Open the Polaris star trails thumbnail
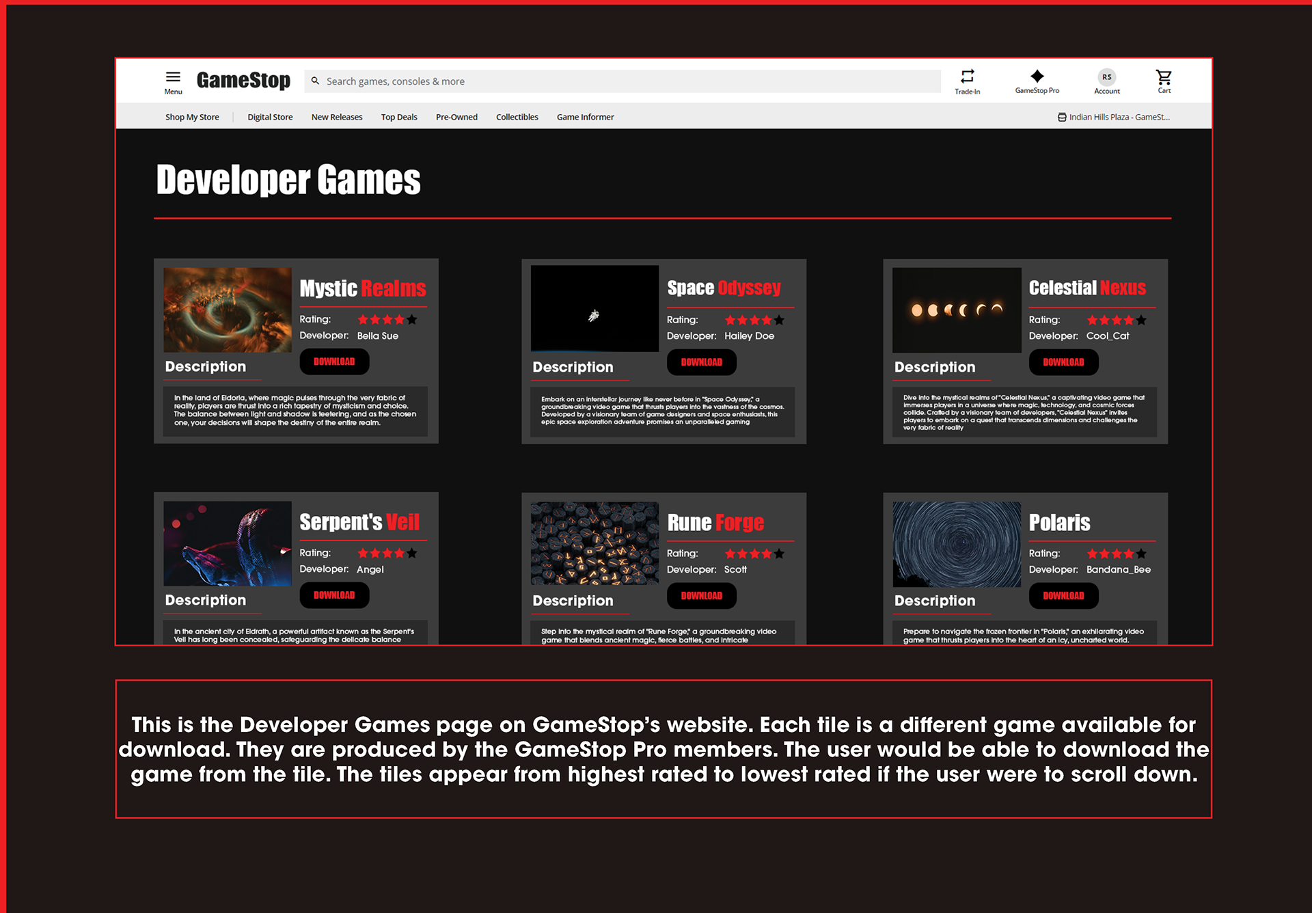 pos(957,545)
